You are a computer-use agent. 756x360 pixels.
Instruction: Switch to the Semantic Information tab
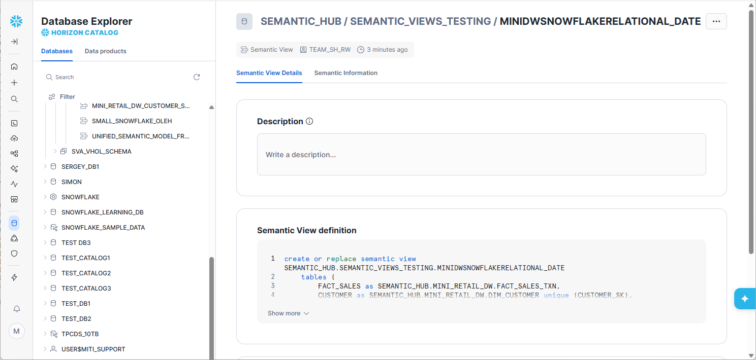(x=345, y=73)
